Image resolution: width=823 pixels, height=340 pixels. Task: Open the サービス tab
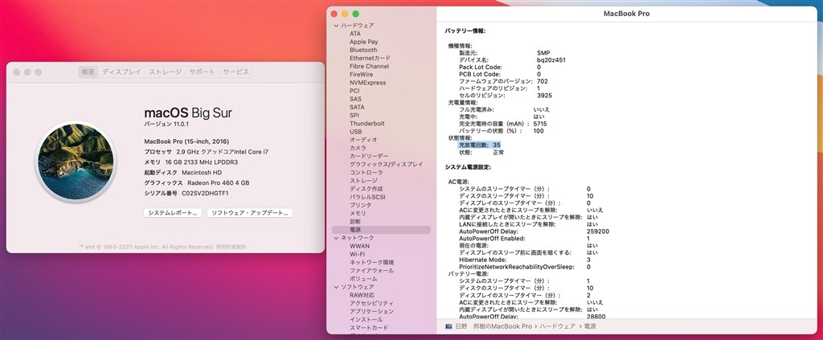(x=235, y=72)
